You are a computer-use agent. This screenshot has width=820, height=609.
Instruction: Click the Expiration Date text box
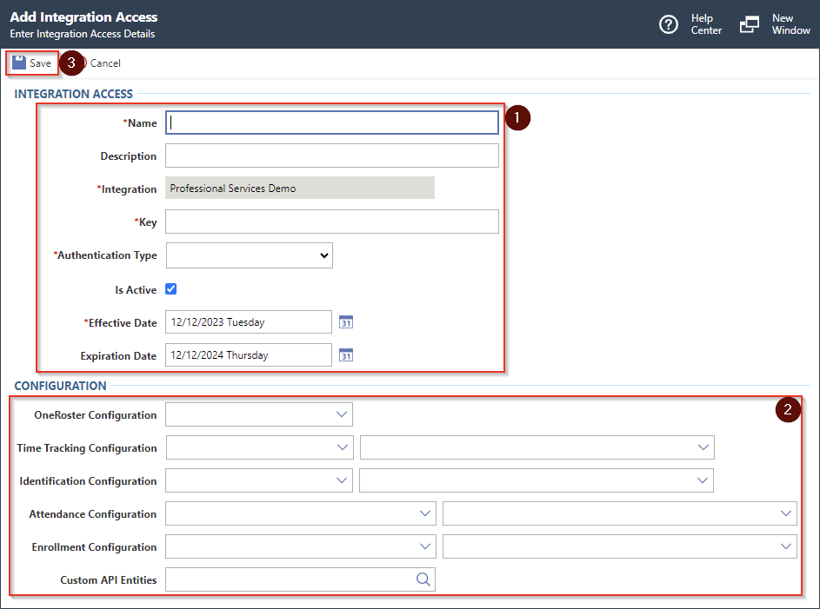tap(249, 354)
